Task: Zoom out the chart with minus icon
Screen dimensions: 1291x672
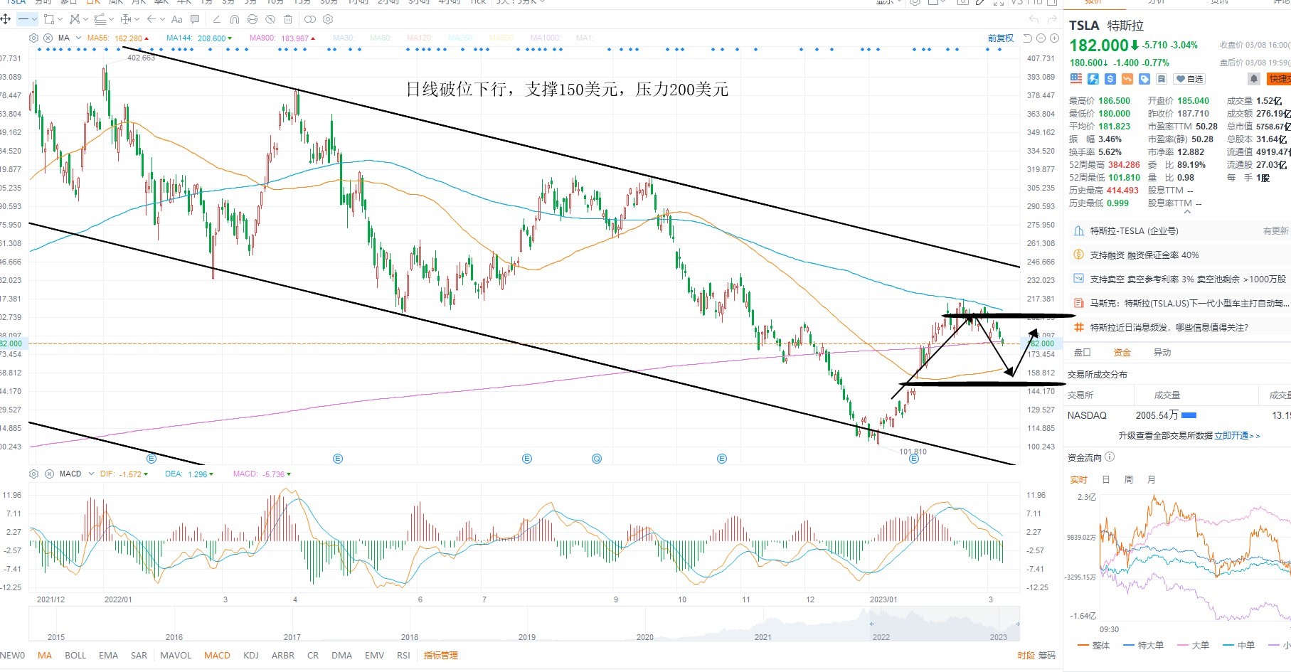Action: click(1041, 38)
